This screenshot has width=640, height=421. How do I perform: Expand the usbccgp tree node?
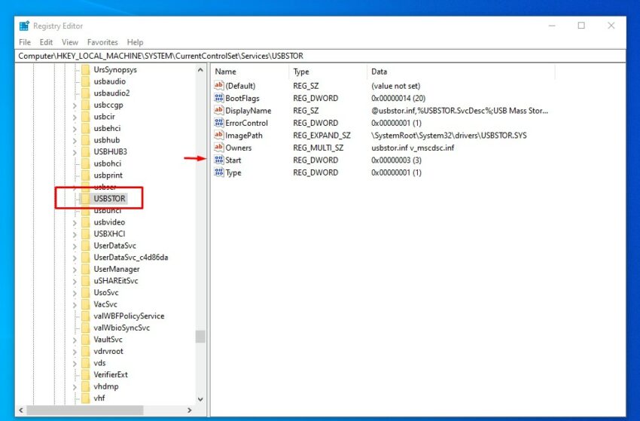pos(75,105)
